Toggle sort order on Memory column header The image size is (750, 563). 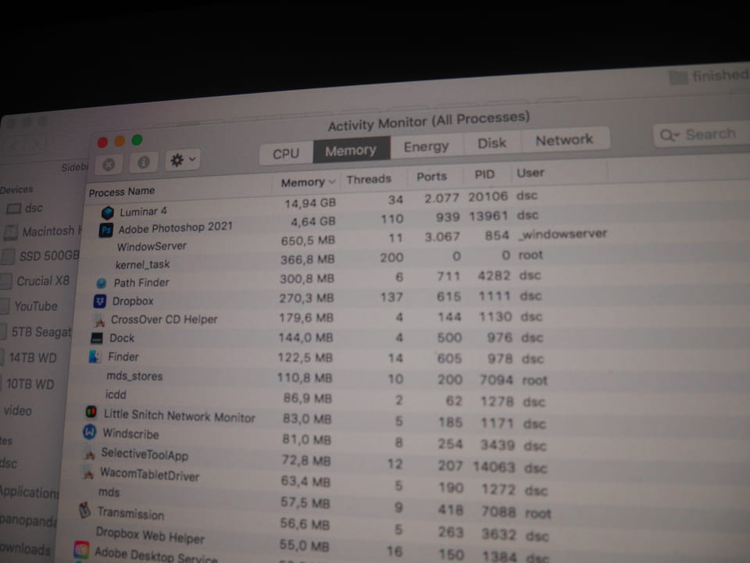(x=307, y=182)
